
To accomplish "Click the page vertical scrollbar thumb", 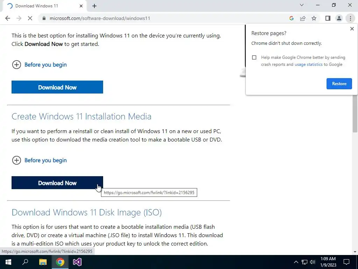I will 355,113.
